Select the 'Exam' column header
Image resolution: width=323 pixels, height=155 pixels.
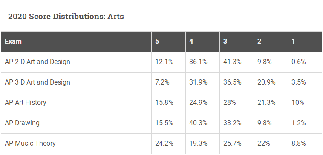click(x=13, y=42)
